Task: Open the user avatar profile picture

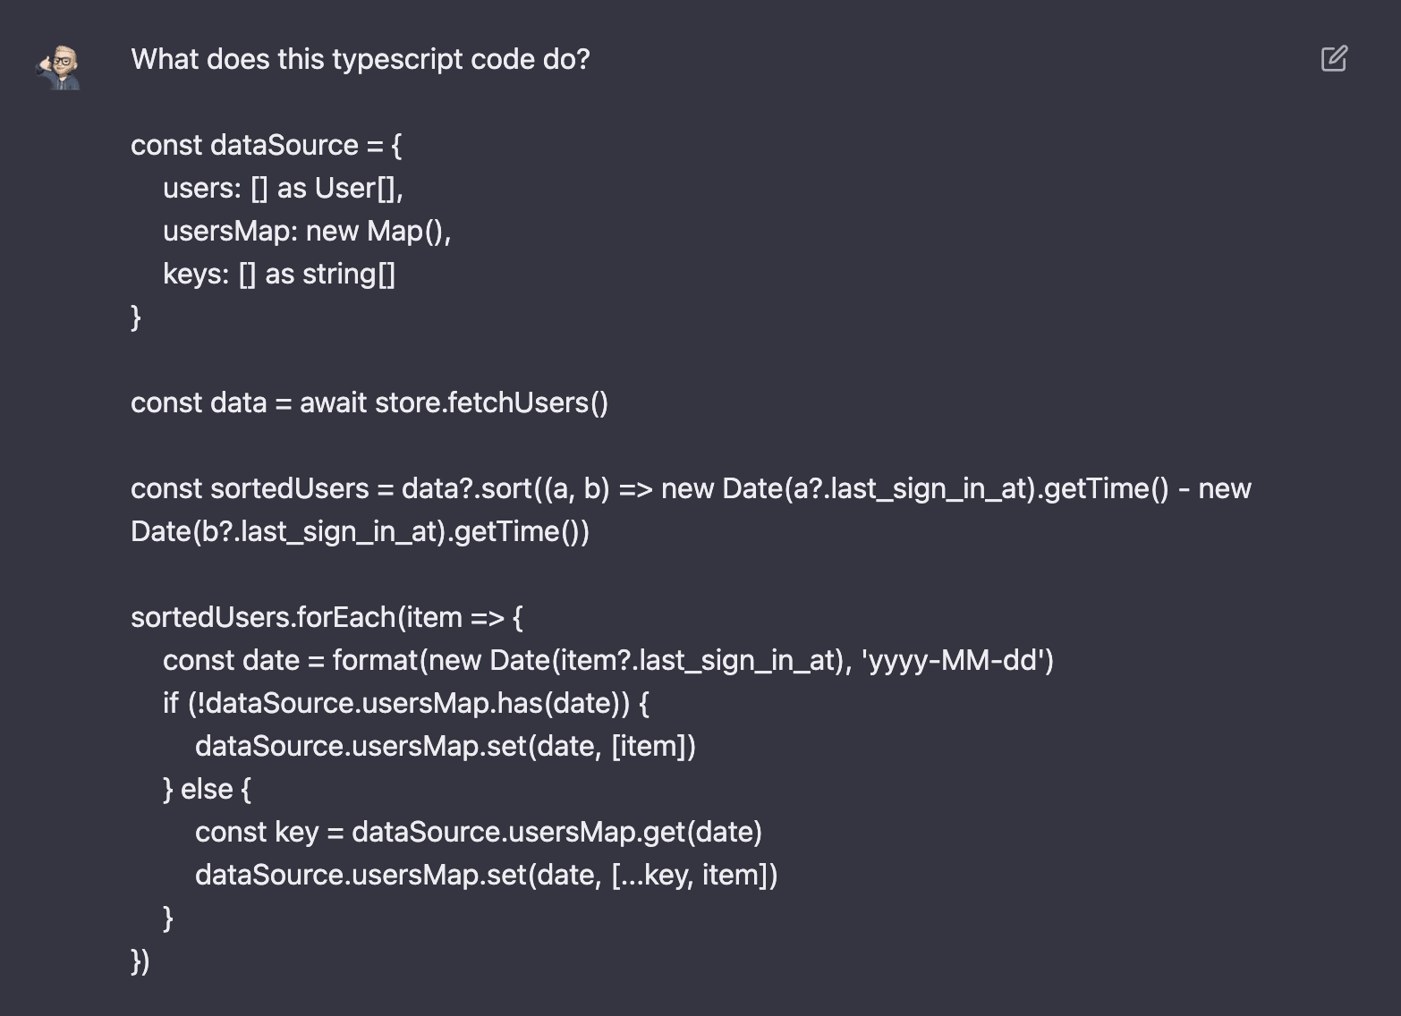Action: pyautogui.click(x=59, y=67)
